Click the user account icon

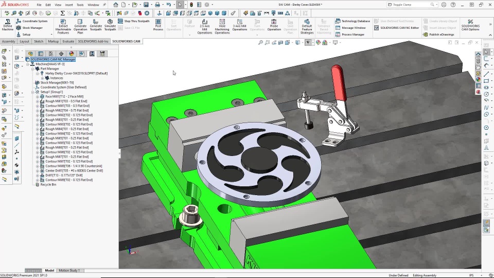(x=444, y=5)
